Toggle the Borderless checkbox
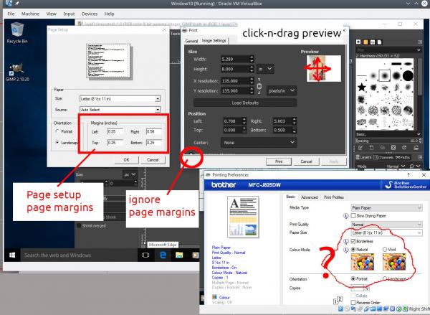Image resolution: width=430 pixels, height=315 pixels. pyautogui.click(x=353, y=241)
